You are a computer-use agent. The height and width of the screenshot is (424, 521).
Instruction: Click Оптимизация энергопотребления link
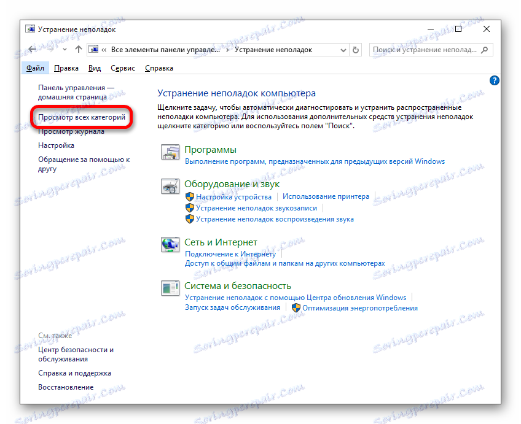click(x=360, y=308)
